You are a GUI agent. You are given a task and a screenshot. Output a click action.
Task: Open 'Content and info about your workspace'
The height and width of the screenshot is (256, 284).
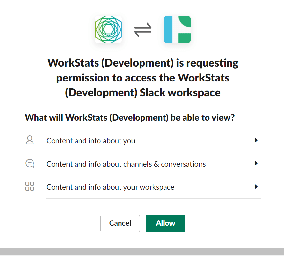[x=143, y=187]
